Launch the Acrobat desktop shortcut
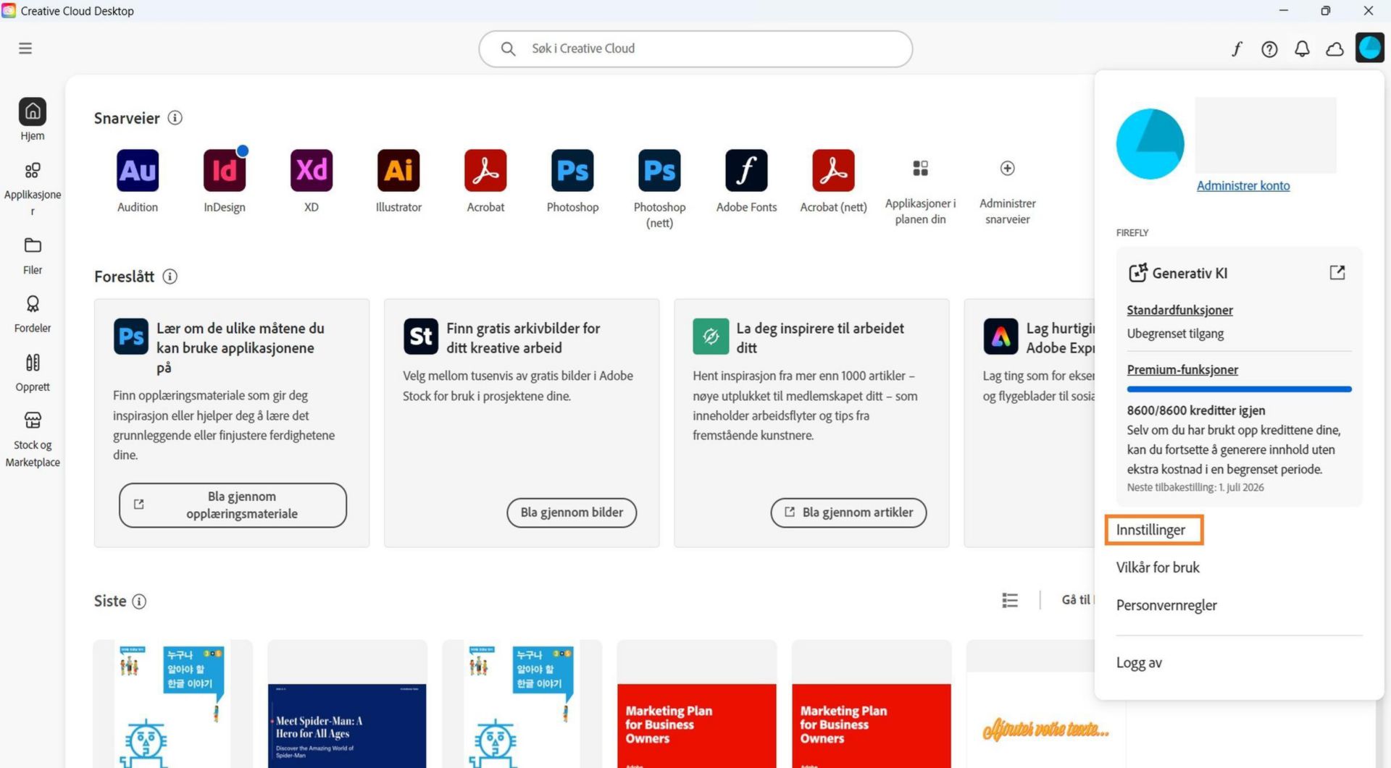The width and height of the screenshot is (1391, 768). (x=485, y=171)
